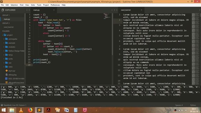201x113 pixels.
Task: Open the Project menu
Action: [46, 5]
